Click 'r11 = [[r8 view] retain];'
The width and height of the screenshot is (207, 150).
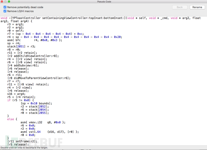[28, 84]
